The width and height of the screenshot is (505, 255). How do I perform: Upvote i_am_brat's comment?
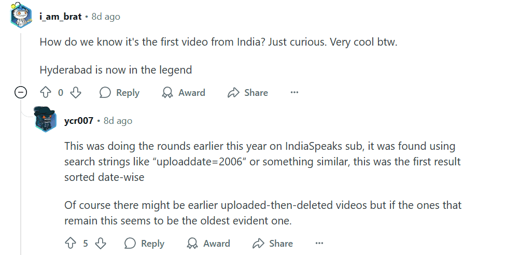click(x=46, y=93)
